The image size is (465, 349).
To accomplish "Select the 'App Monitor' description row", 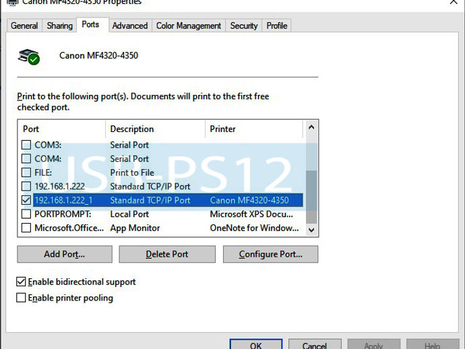I will coord(135,228).
